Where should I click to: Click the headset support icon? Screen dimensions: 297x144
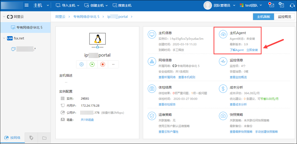[292, 5]
